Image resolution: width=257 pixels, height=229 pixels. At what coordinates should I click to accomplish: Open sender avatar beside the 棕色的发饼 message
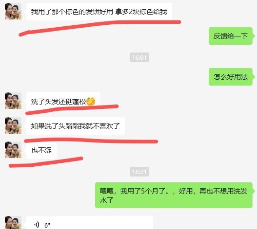(x=13, y=11)
